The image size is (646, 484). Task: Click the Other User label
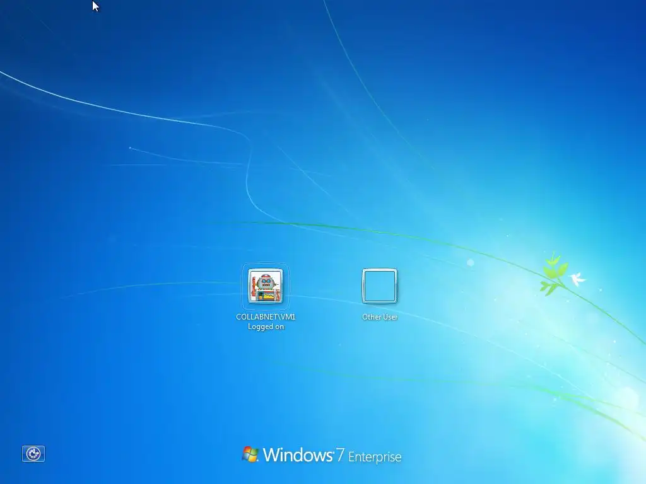379,317
